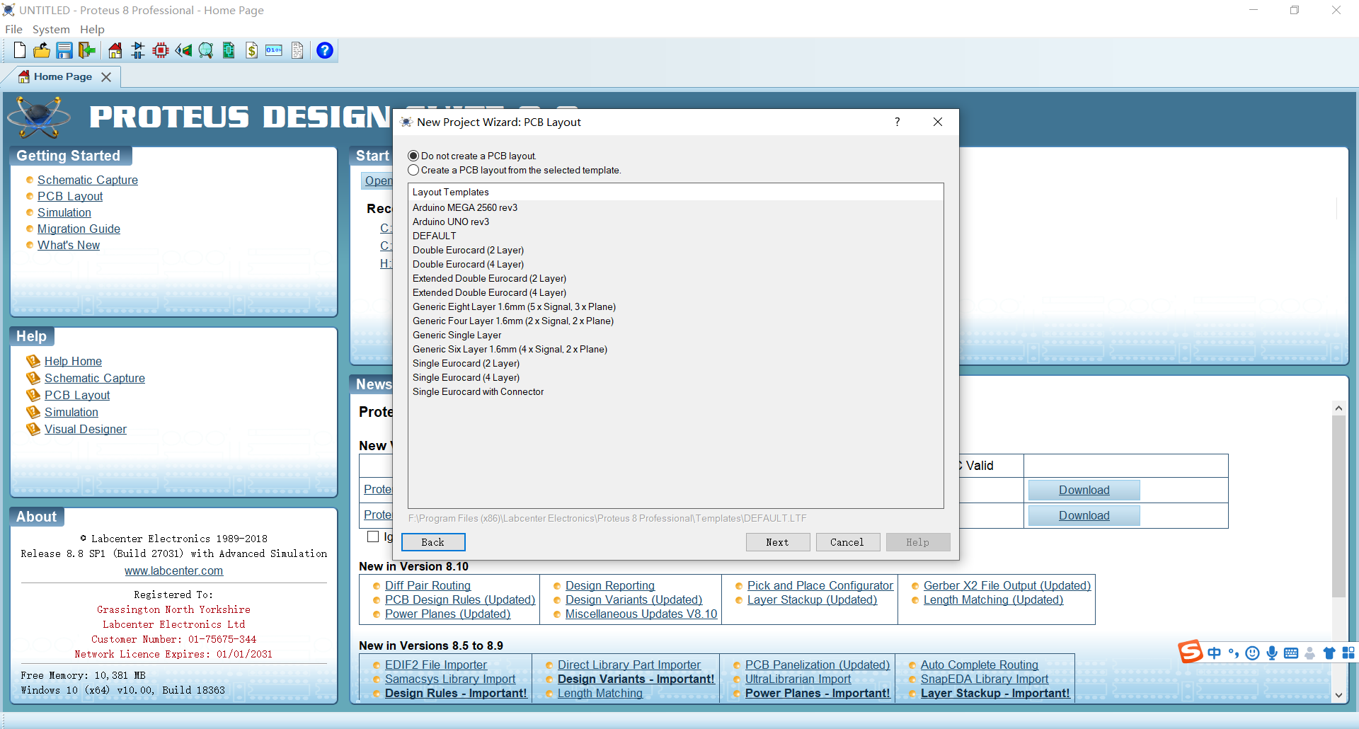The height and width of the screenshot is (729, 1359).
Task: Open PCB Layout via red chip icon
Action: click(x=161, y=50)
